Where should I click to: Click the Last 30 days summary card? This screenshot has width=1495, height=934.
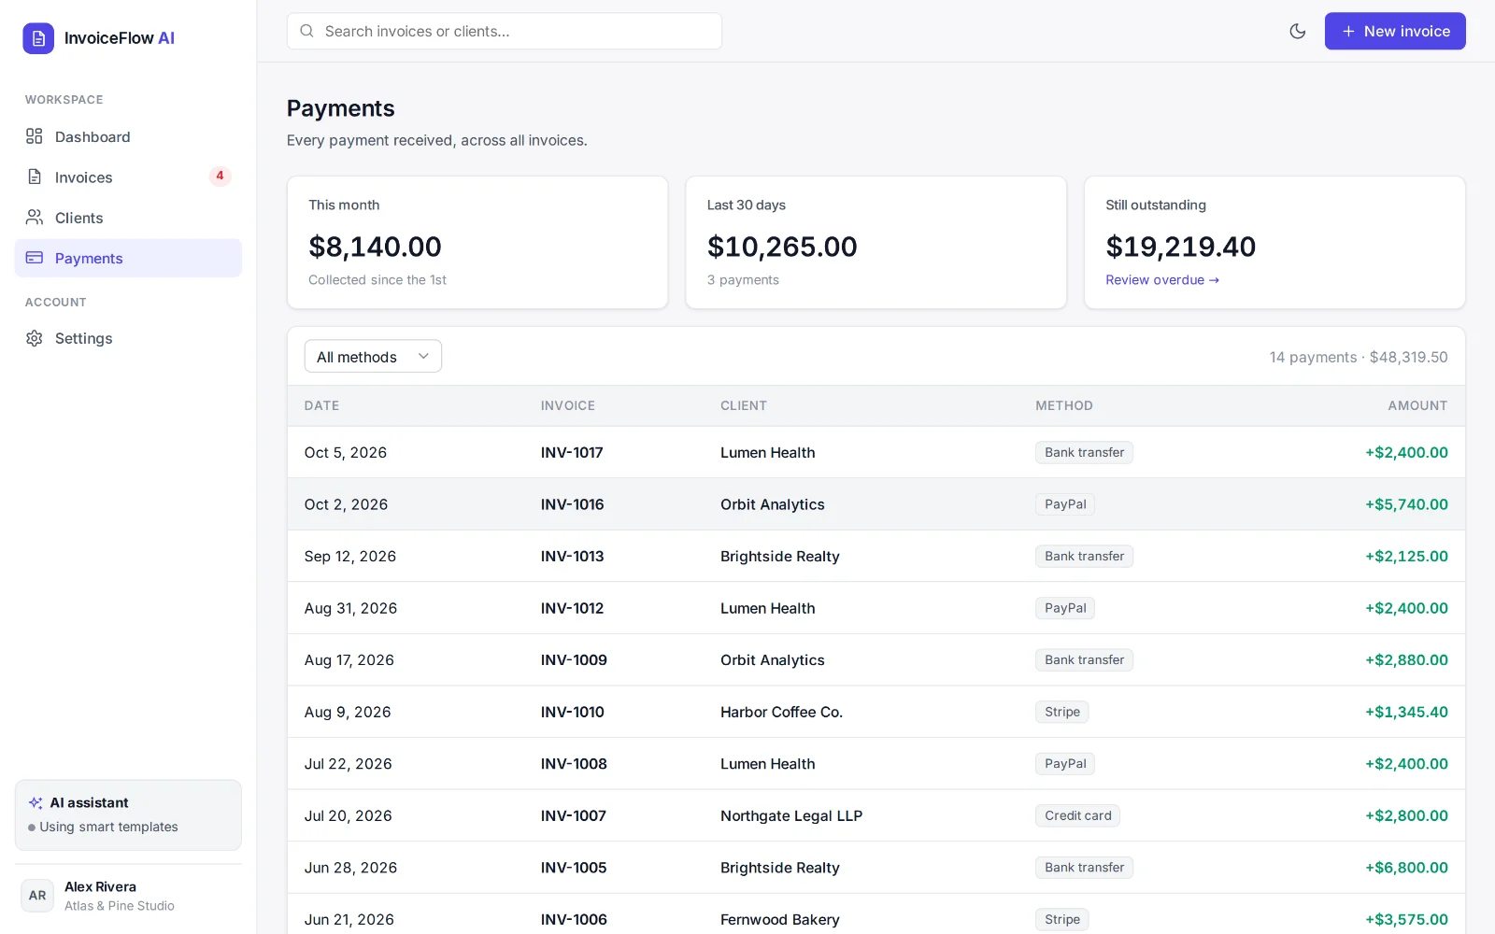(x=876, y=242)
